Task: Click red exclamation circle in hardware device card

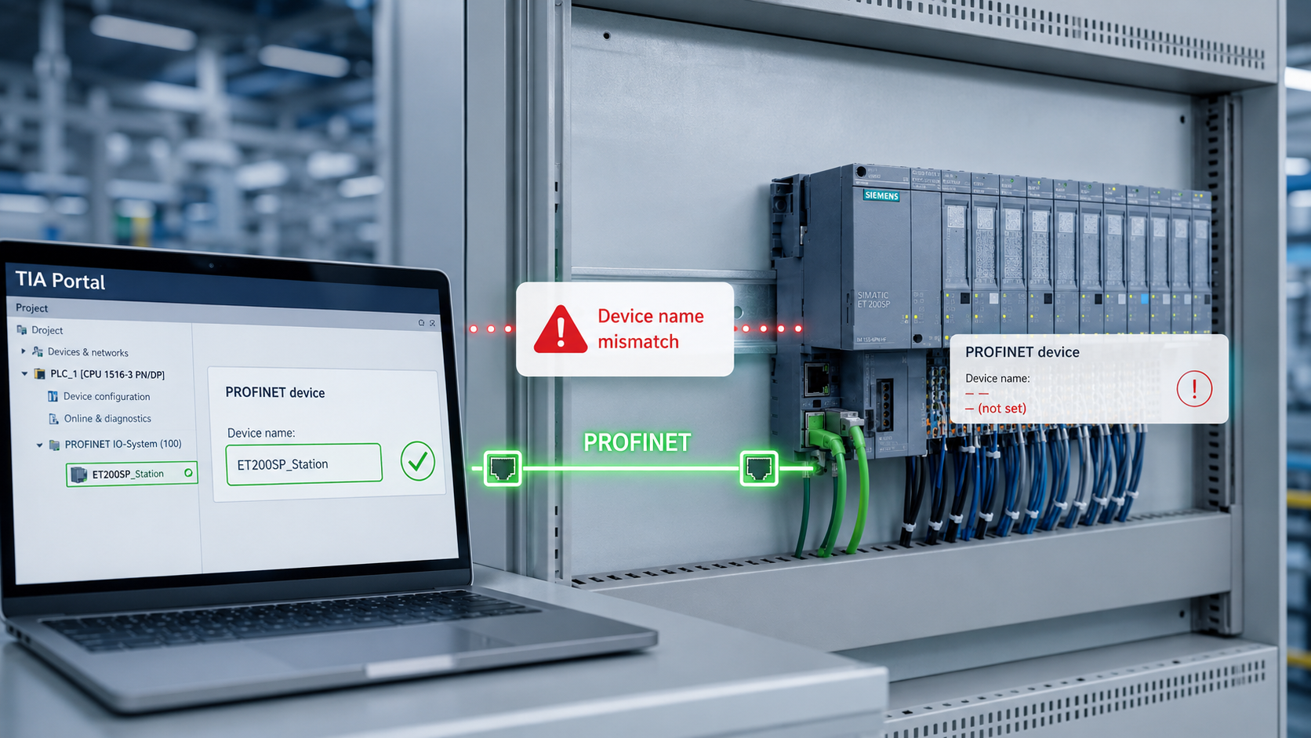Action: pos(1194,388)
